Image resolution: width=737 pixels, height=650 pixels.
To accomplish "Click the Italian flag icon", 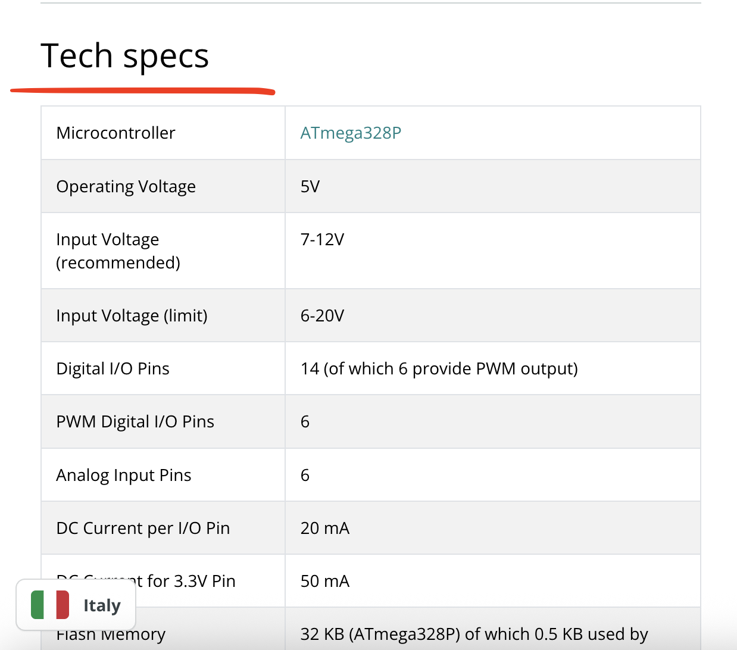I will pos(50,605).
